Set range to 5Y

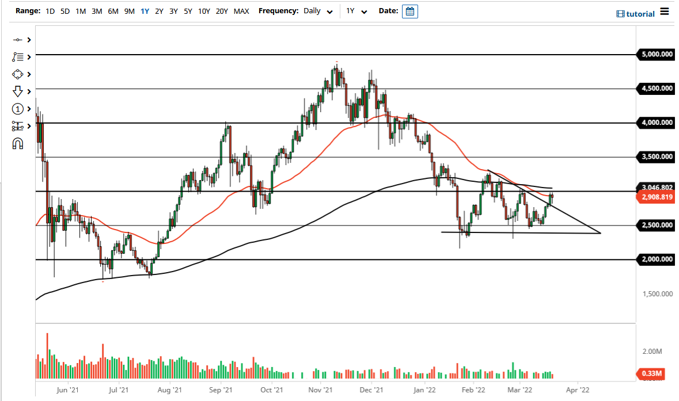click(x=188, y=12)
